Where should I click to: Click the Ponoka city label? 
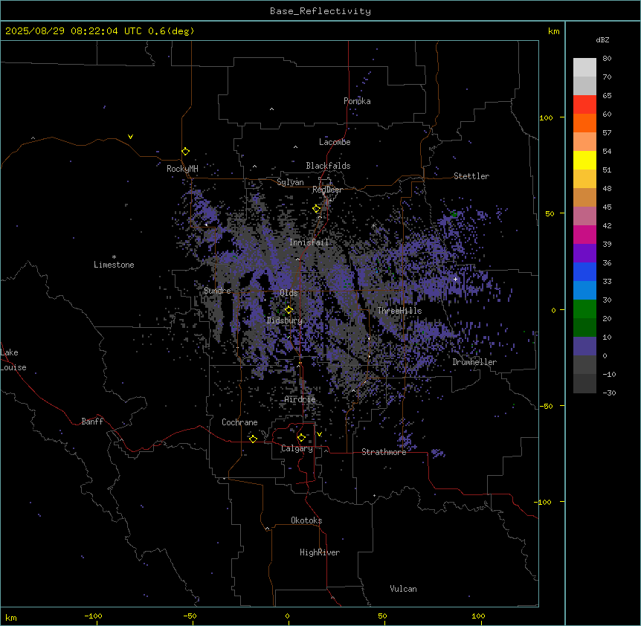pos(357,101)
